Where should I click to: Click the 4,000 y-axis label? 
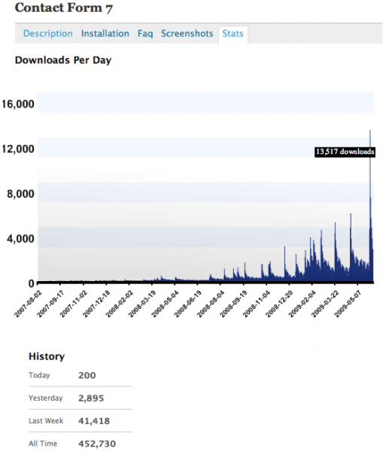[x=20, y=238]
